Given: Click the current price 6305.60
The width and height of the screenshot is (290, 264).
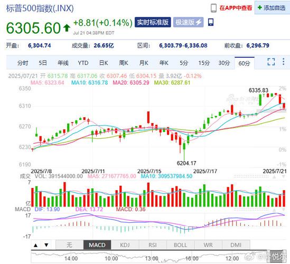Looking at the screenshot, I should tap(33, 28).
